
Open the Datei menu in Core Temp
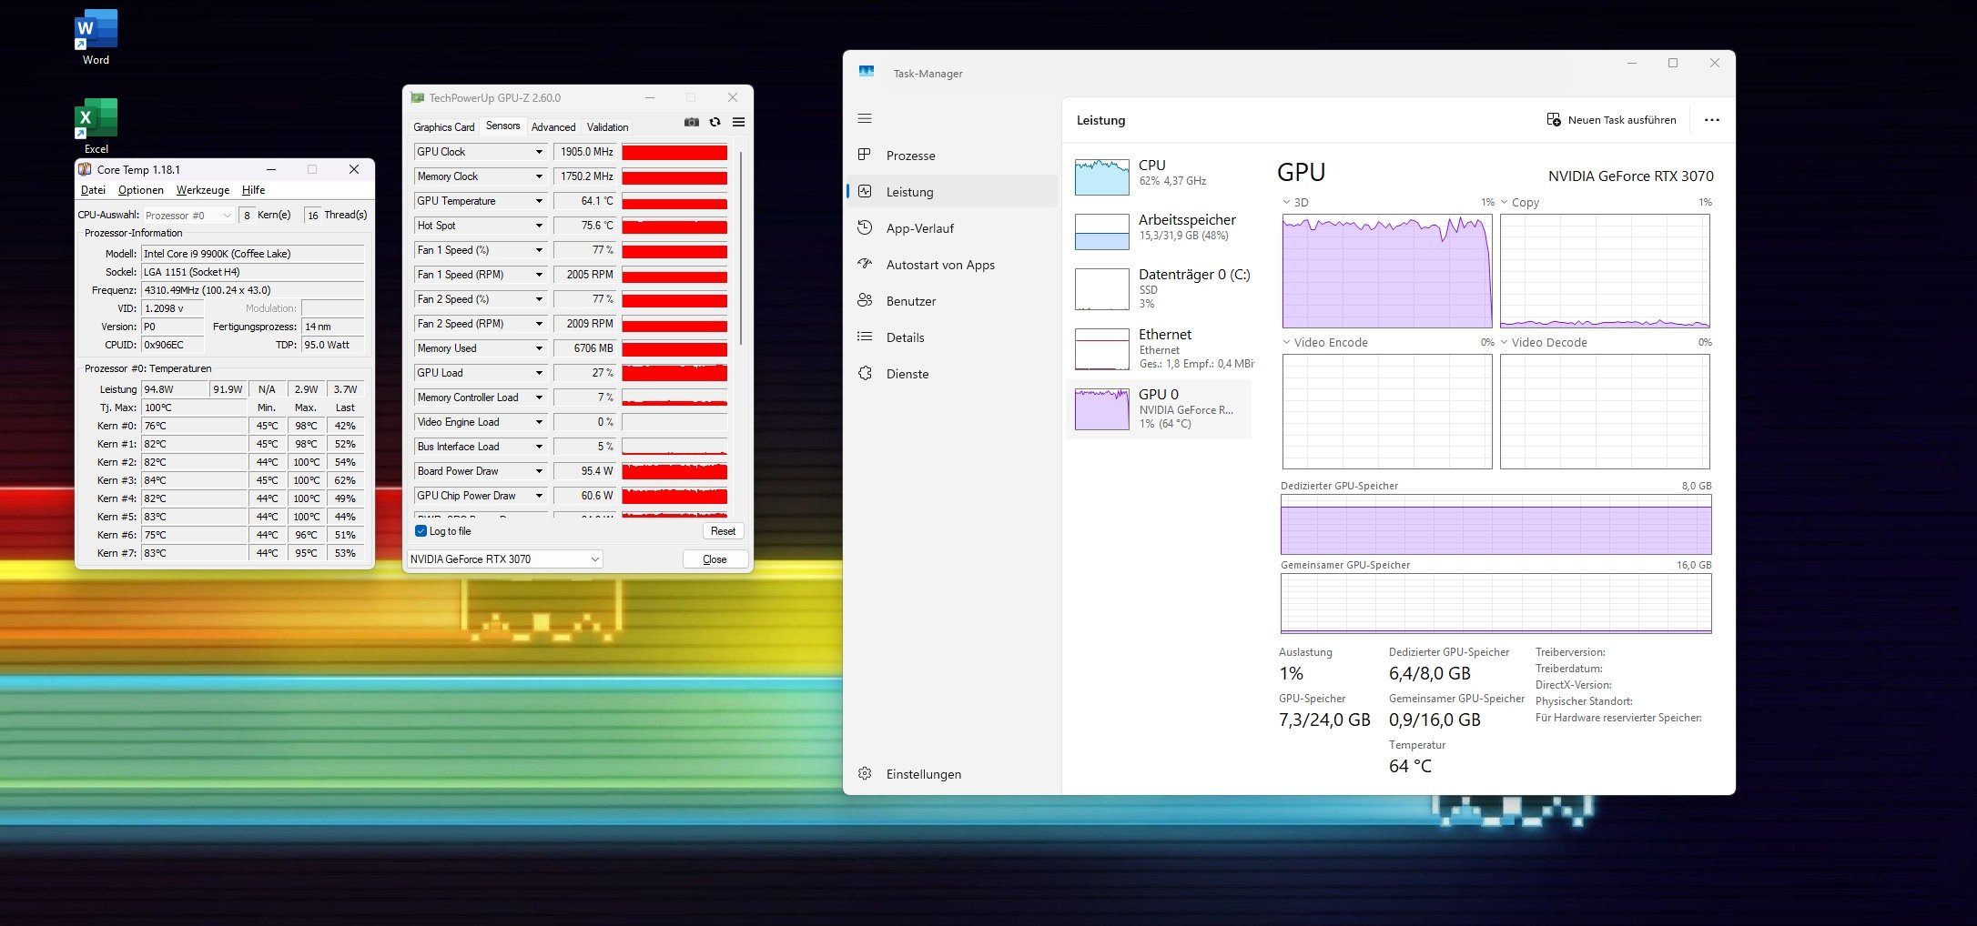93,190
